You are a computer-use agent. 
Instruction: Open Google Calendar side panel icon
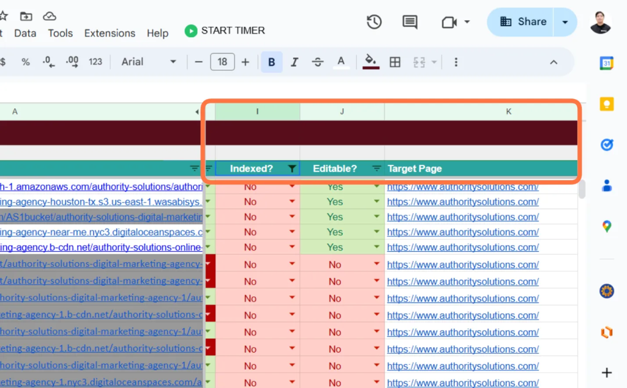607,63
